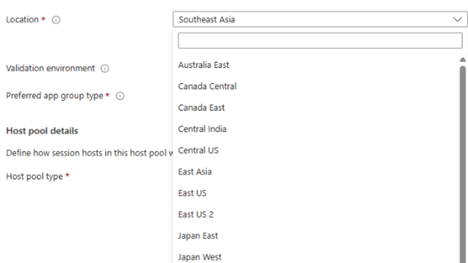Click the Location info icon
468x263 pixels.
click(56, 20)
